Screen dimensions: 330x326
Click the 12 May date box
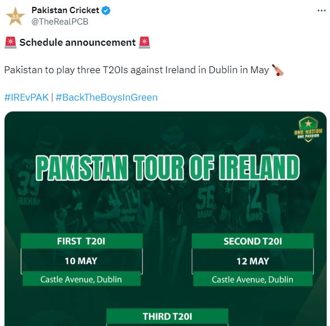coord(253,261)
